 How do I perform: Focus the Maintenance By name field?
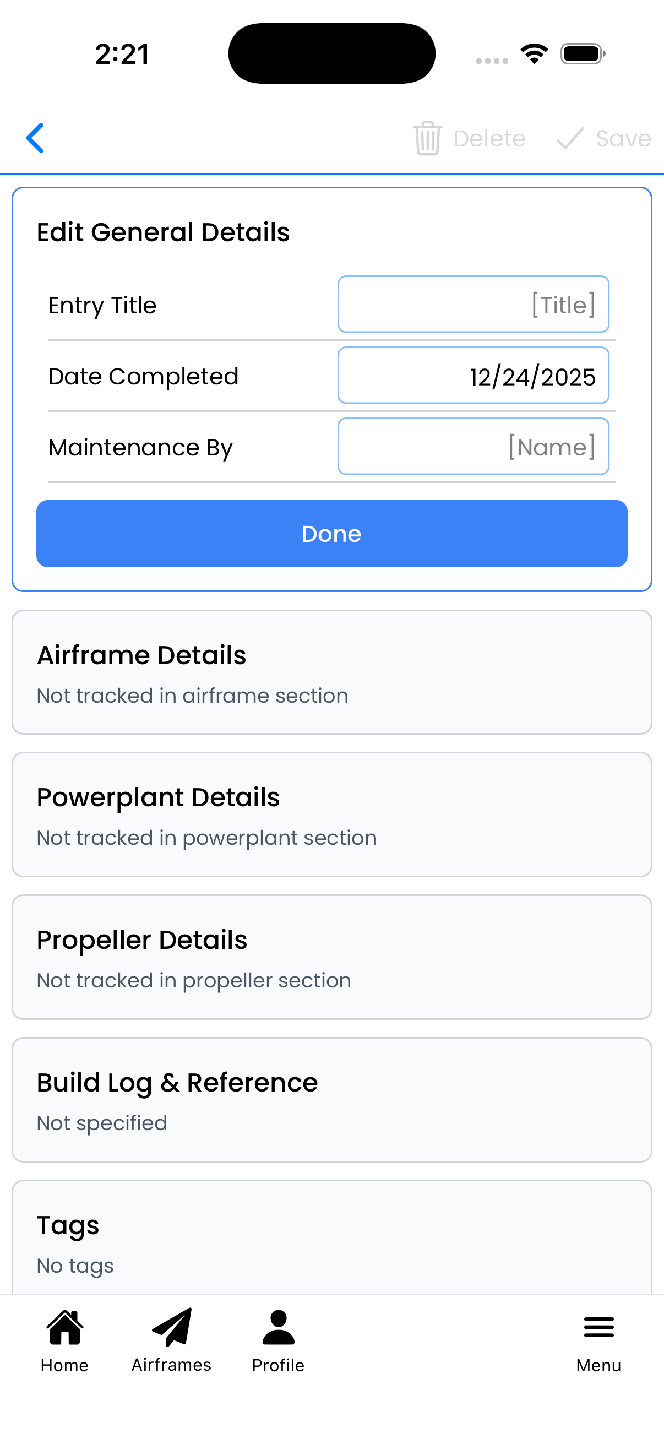[x=473, y=447]
